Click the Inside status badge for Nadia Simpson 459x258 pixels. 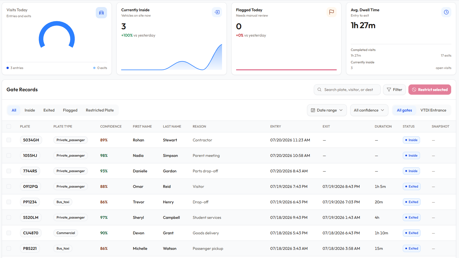pos(411,155)
